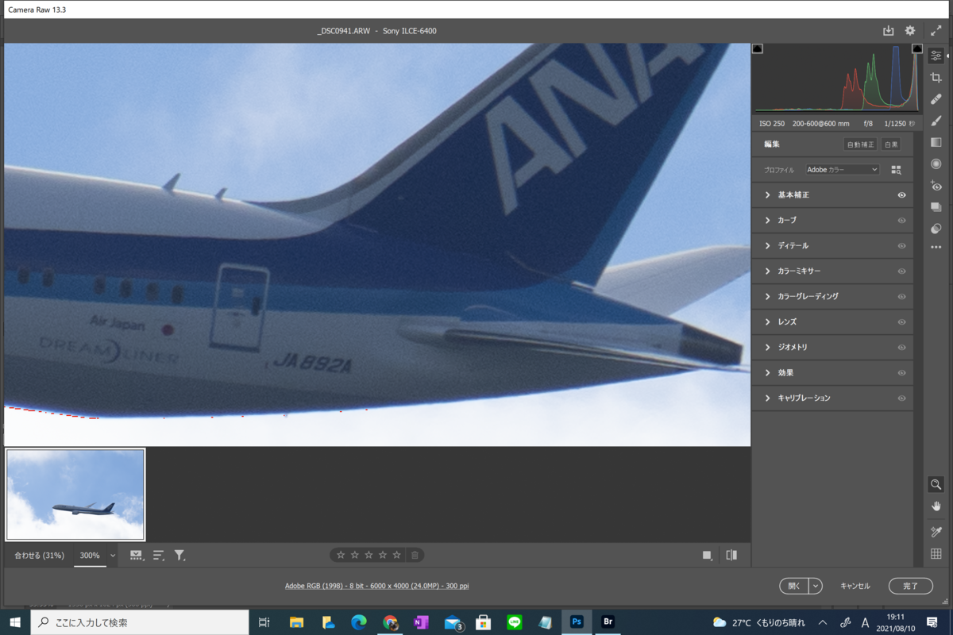This screenshot has width=953, height=635.
Task: Click the filmstrip filter funnel icon
Action: coord(180,556)
